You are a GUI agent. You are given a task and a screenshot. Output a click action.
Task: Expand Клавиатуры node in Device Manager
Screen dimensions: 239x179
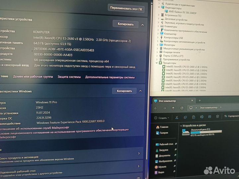(158, 26)
